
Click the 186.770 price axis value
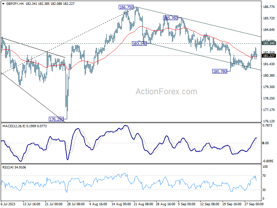coord(269,7)
